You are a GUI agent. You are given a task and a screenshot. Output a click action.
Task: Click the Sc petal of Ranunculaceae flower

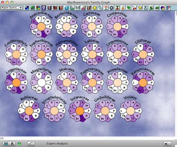click(x=140, y=90)
